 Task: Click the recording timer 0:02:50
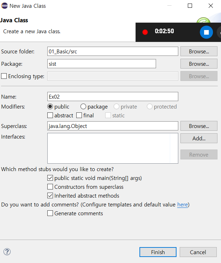click(x=165, y=31)
